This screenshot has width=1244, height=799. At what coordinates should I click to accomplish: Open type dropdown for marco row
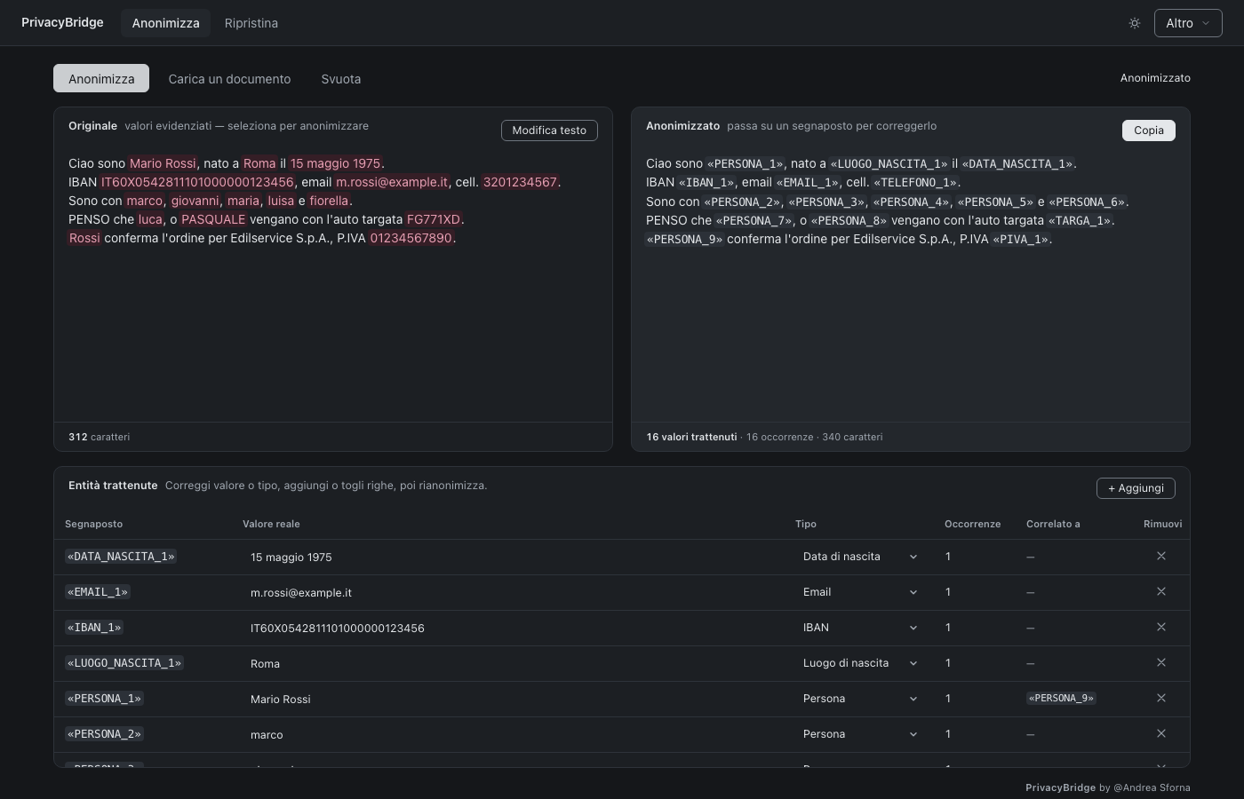[859, 734]
